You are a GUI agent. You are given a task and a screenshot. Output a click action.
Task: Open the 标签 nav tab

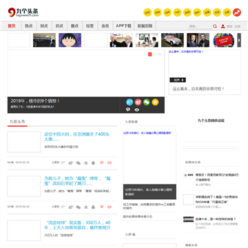pyautogui.click(x=90, y=26)
